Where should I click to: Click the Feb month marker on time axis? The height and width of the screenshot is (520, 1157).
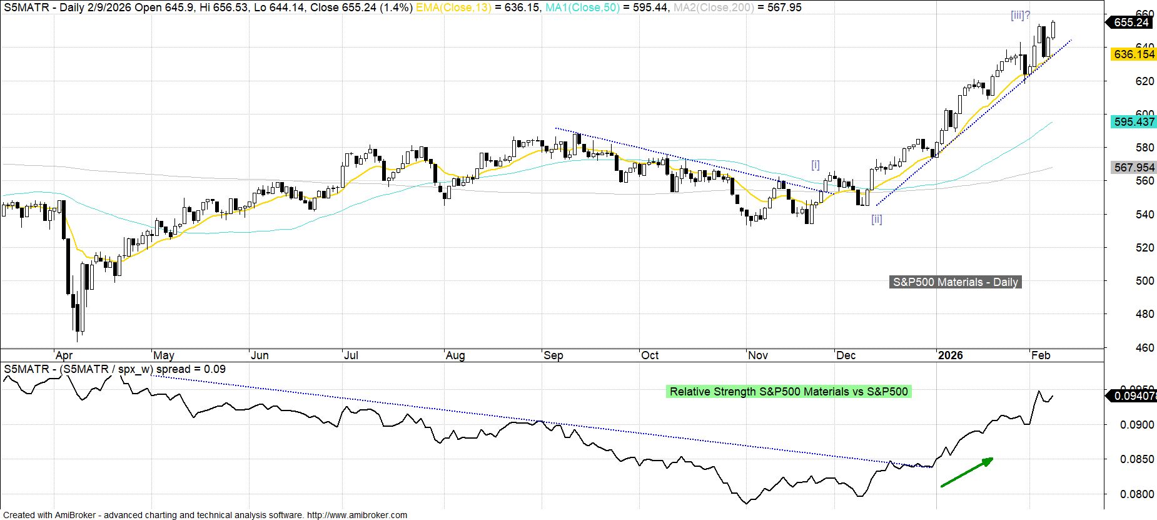[1041, 355]
